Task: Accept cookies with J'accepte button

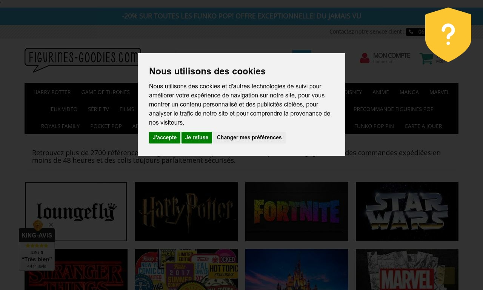Action: pos(165,137)
